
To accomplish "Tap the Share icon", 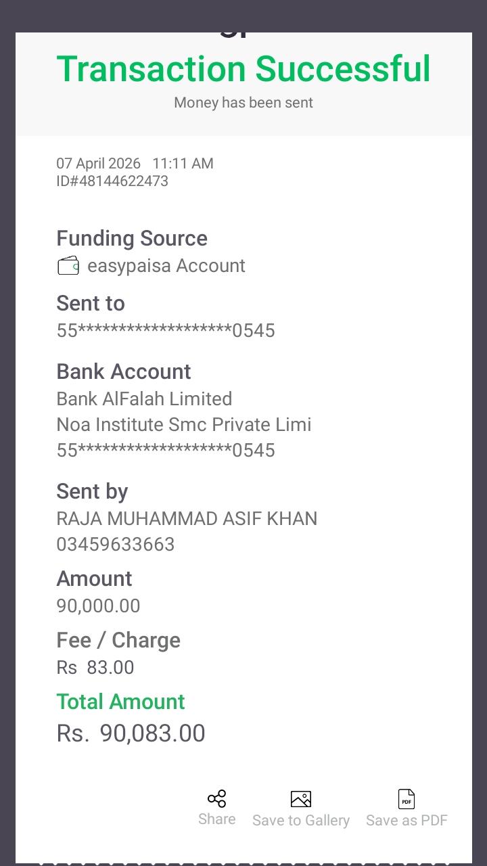I will [x=216, y=799].
